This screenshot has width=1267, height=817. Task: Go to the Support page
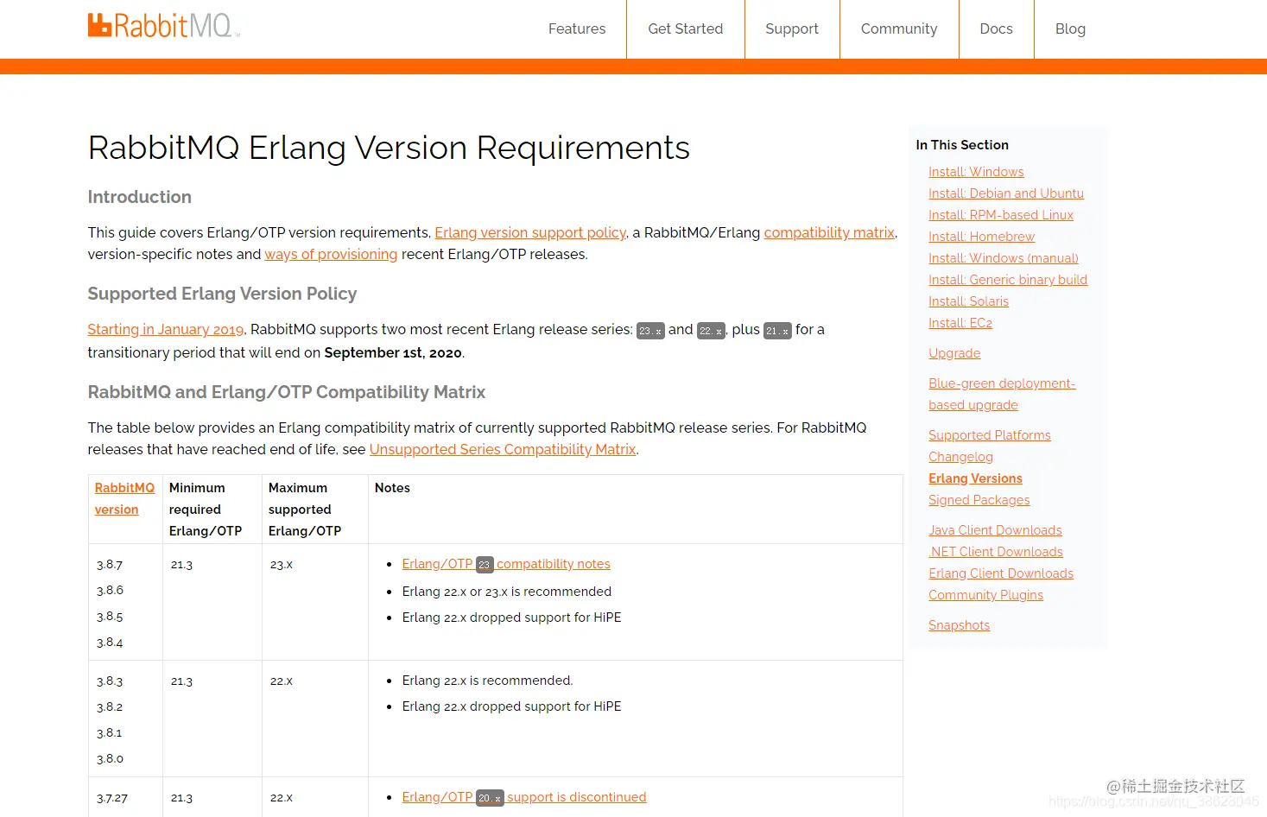point(792,28)
